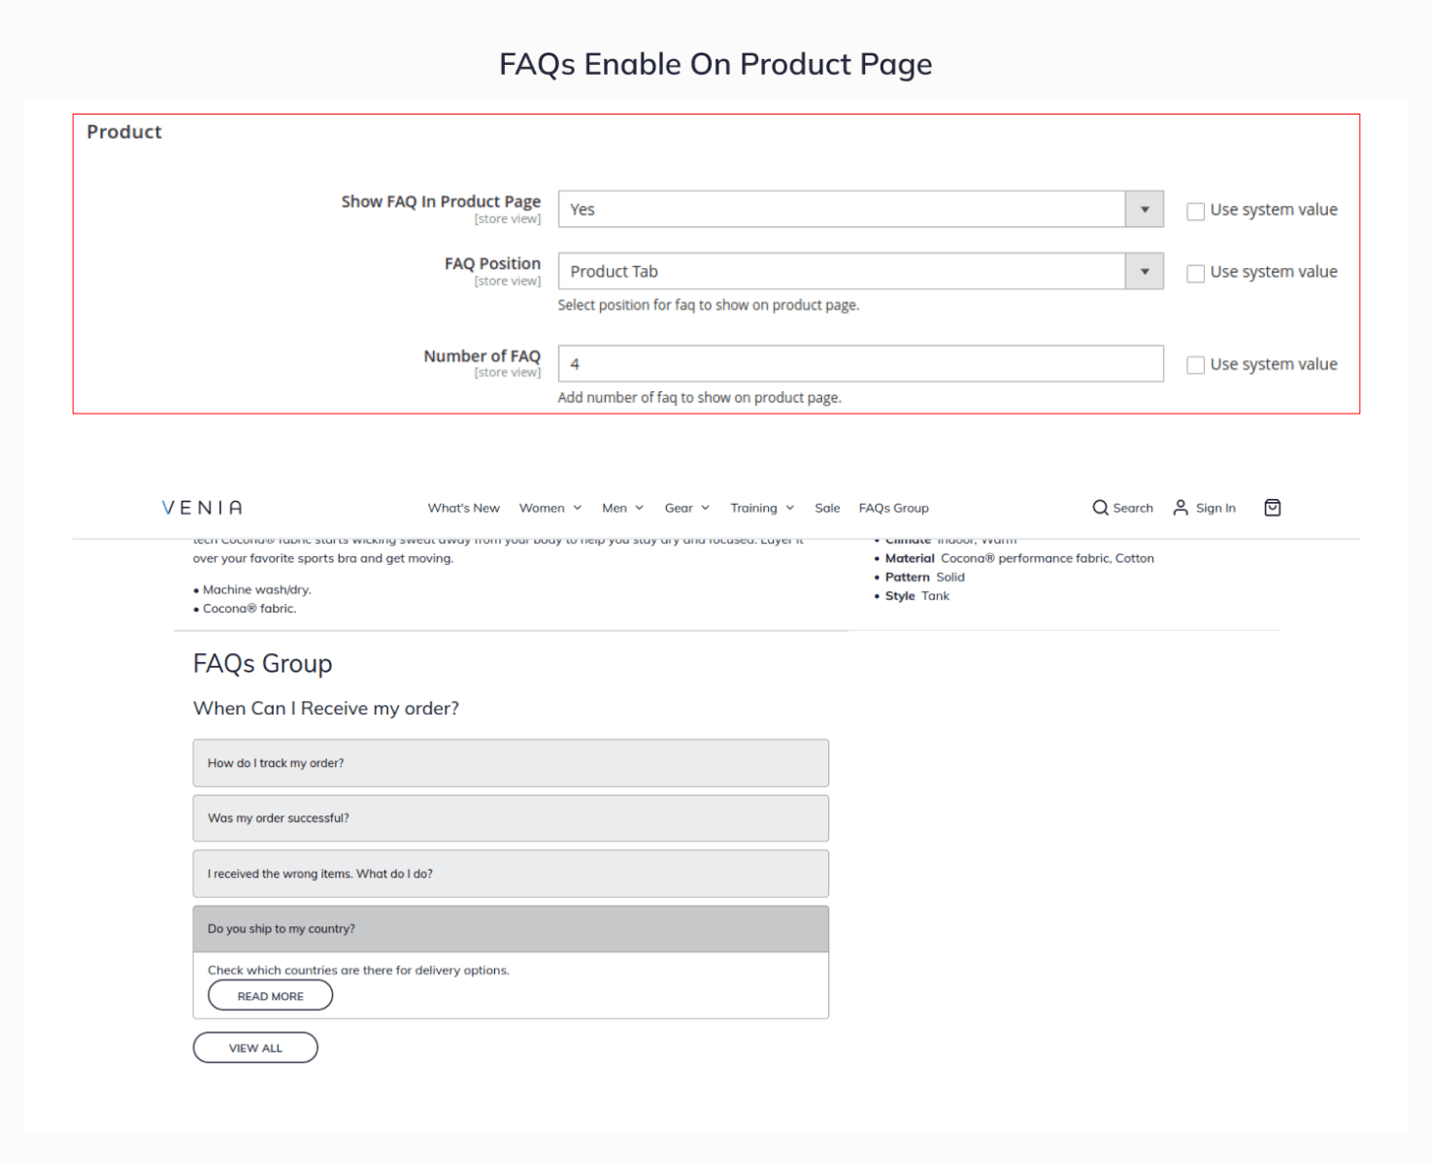
Task: Click the Sign In user icon
Action: coord(1181,508)
